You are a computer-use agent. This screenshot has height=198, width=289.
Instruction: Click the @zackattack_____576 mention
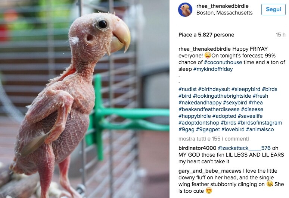click(248, 148)
